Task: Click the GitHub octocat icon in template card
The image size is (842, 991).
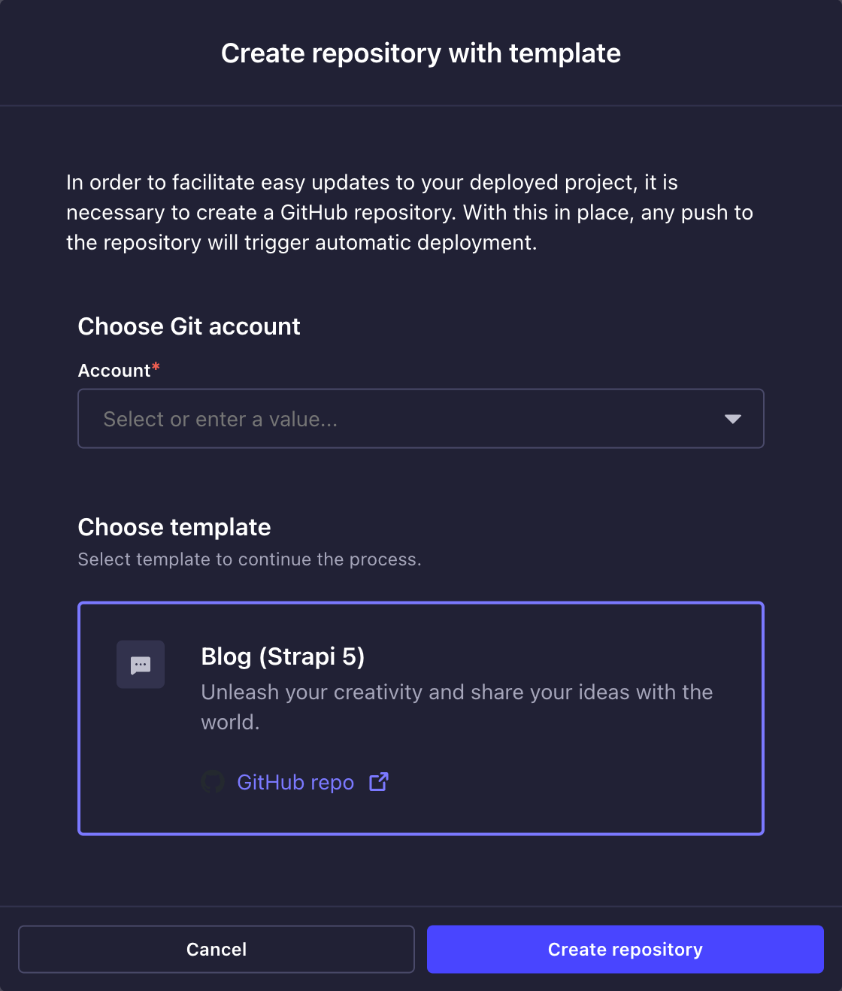Action: (x=214, y=782)
